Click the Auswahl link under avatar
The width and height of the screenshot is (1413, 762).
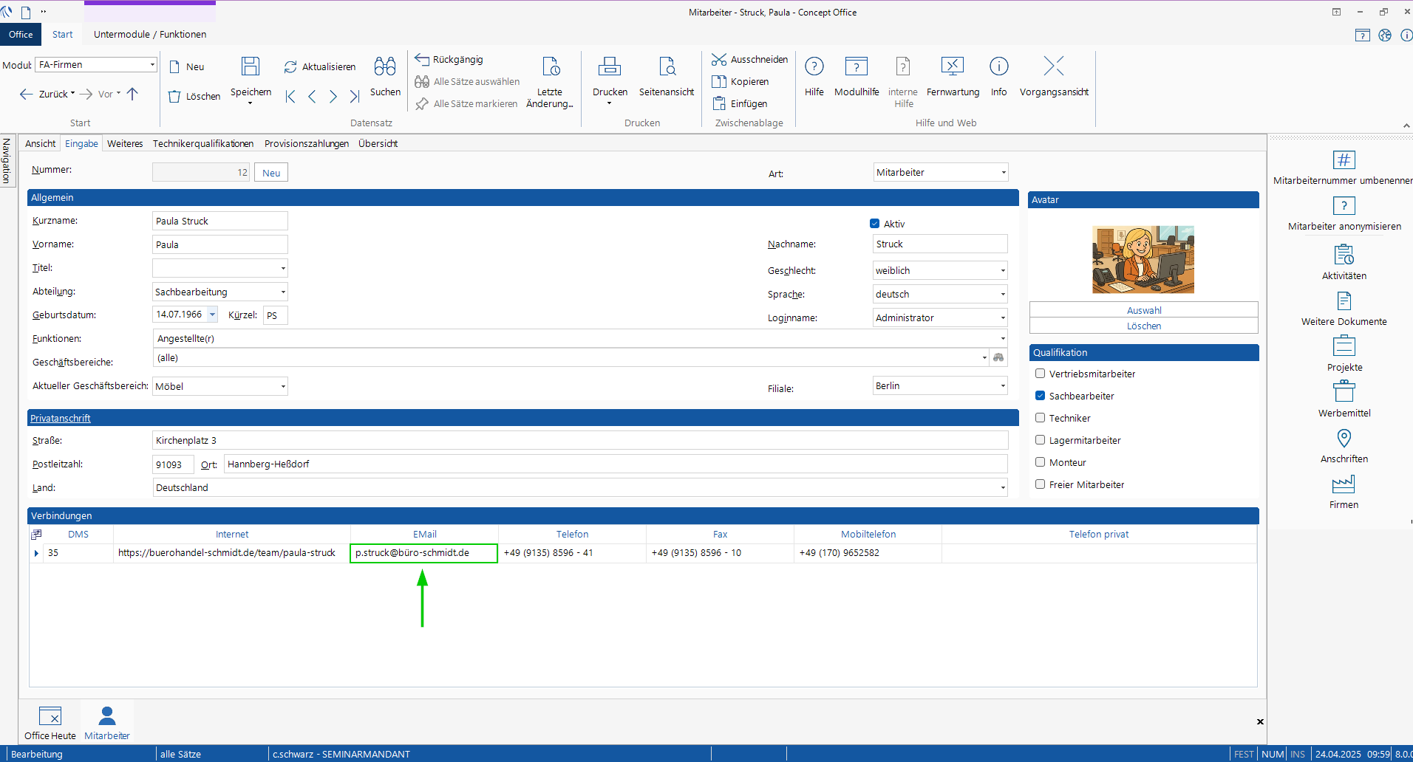point(1143,310)
